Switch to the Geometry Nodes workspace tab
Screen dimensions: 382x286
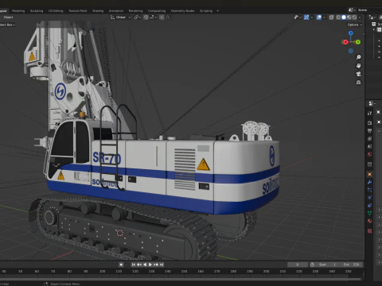(182, 11)
